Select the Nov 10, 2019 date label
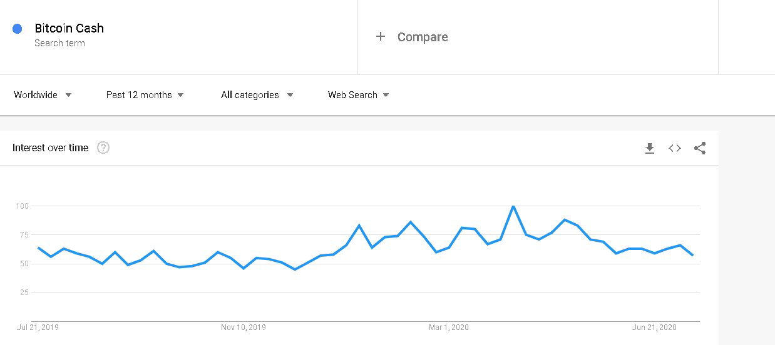 click(x=244, y=327)
